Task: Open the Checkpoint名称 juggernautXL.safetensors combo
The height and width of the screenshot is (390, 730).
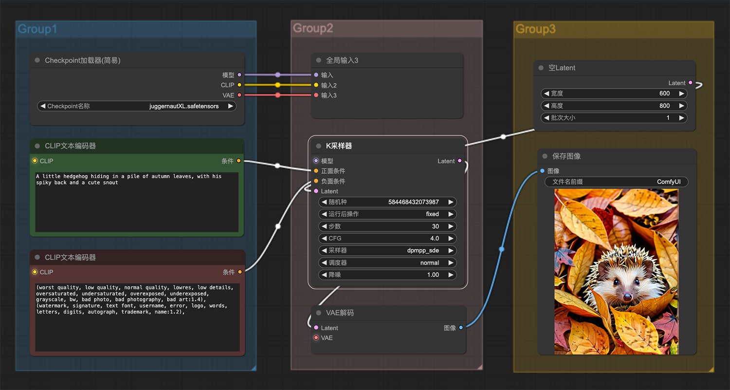Action: 137,106
